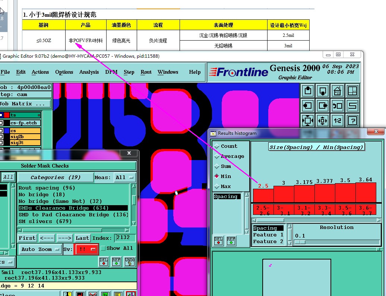Viewport: 386px width, 296px height.
Task: Open the Categories (19) selector
Action: pos(56,177)
